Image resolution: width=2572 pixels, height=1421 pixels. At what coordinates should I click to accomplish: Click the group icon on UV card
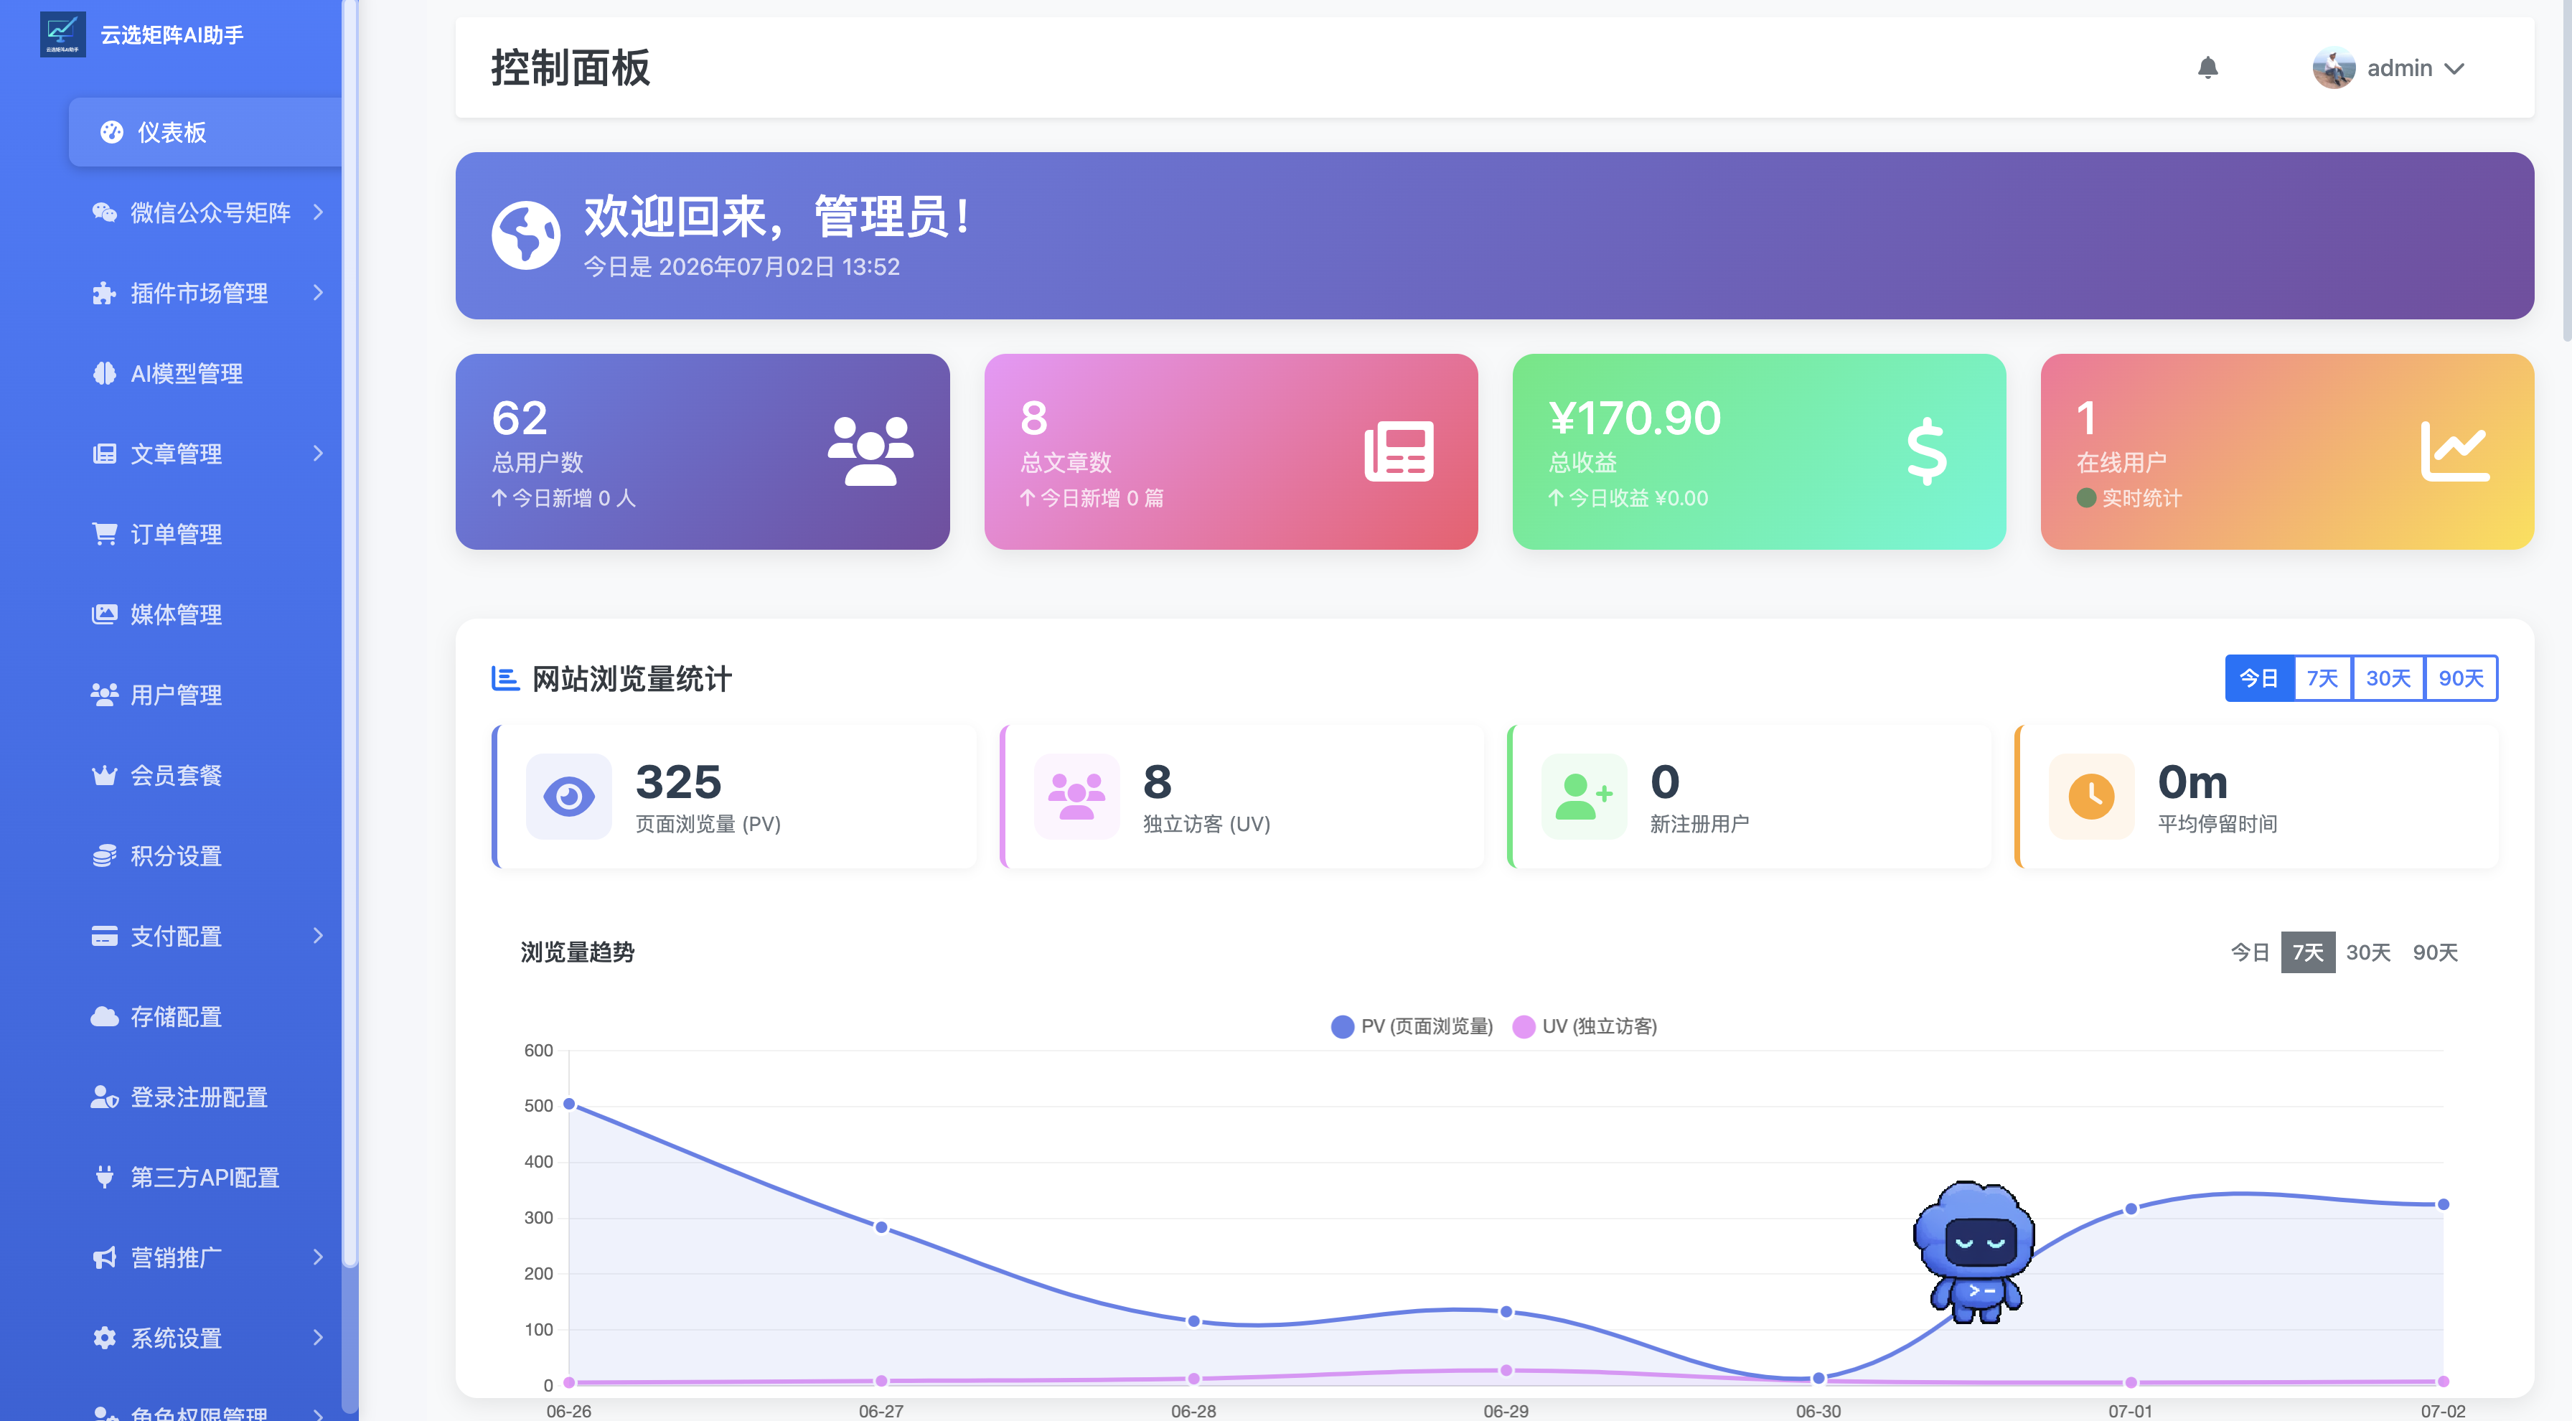pos(1076,796)
